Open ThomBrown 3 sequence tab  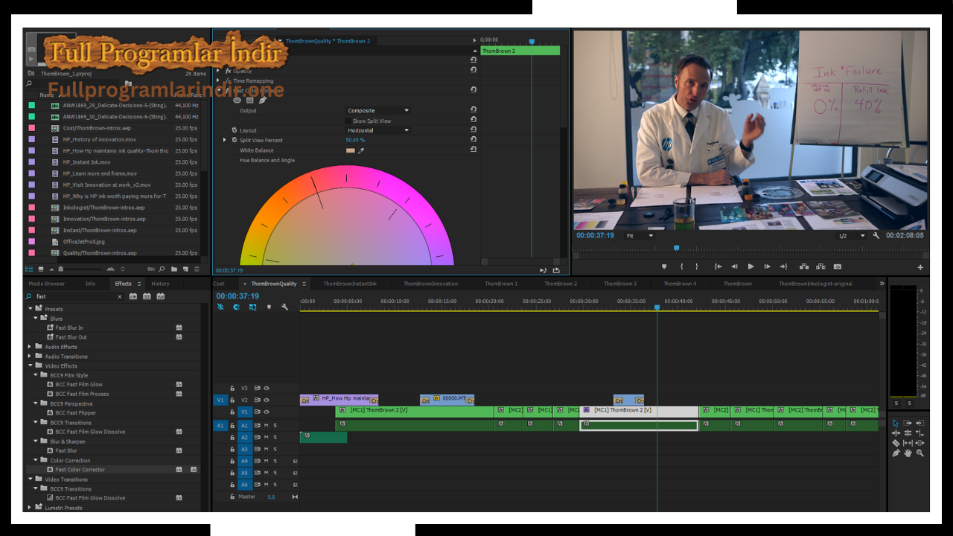pos(620,284)
